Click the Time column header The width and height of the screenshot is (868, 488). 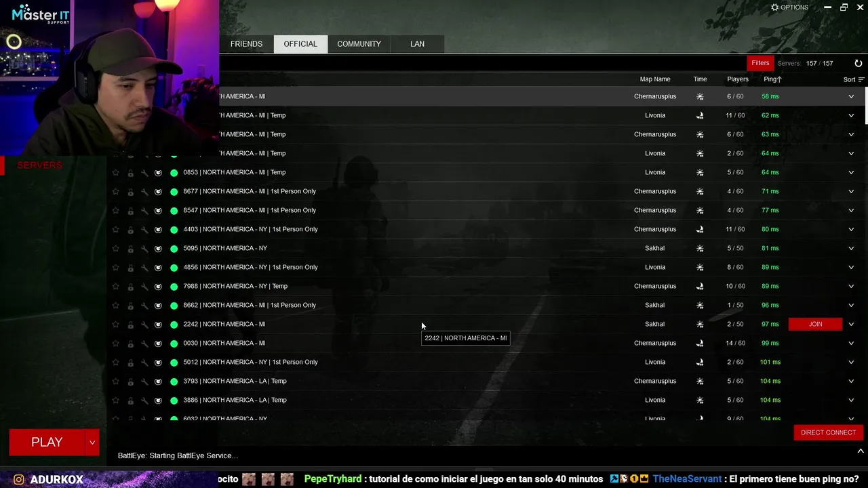tap(700, 79)
